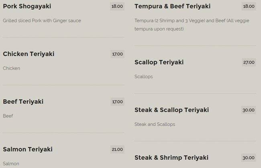Select the Beef Teriyaki heading

(x=23, y=101)
